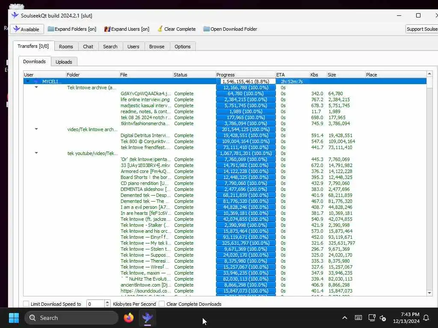Screen dimensions: 438x328
Task: Collapse the MYCELI... user row
Action: point(28,81)
